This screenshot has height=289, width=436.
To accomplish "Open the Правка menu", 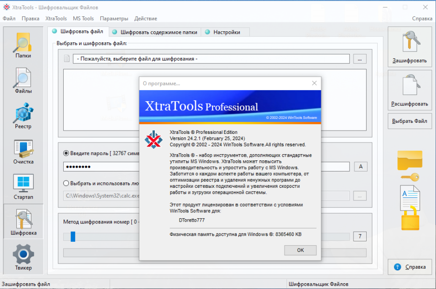I will pyautogui.click(x=30, y=19).
